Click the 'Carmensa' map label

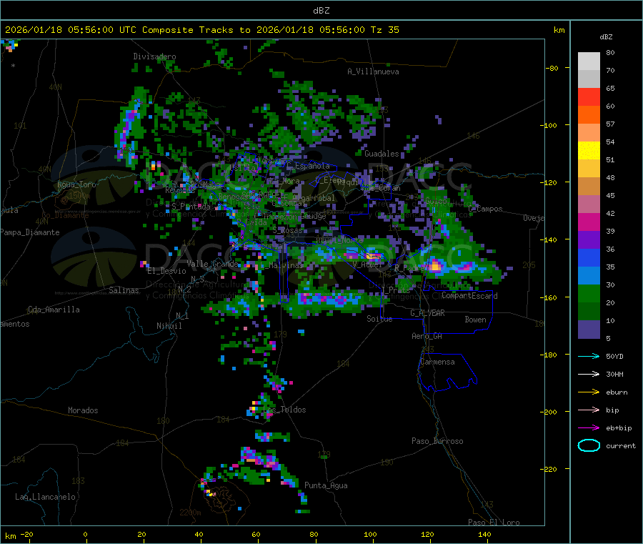tap(437, 362)
